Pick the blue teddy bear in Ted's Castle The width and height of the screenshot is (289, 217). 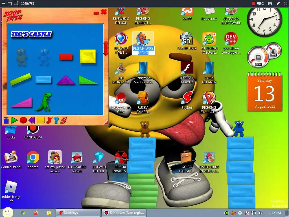(44, 57)
